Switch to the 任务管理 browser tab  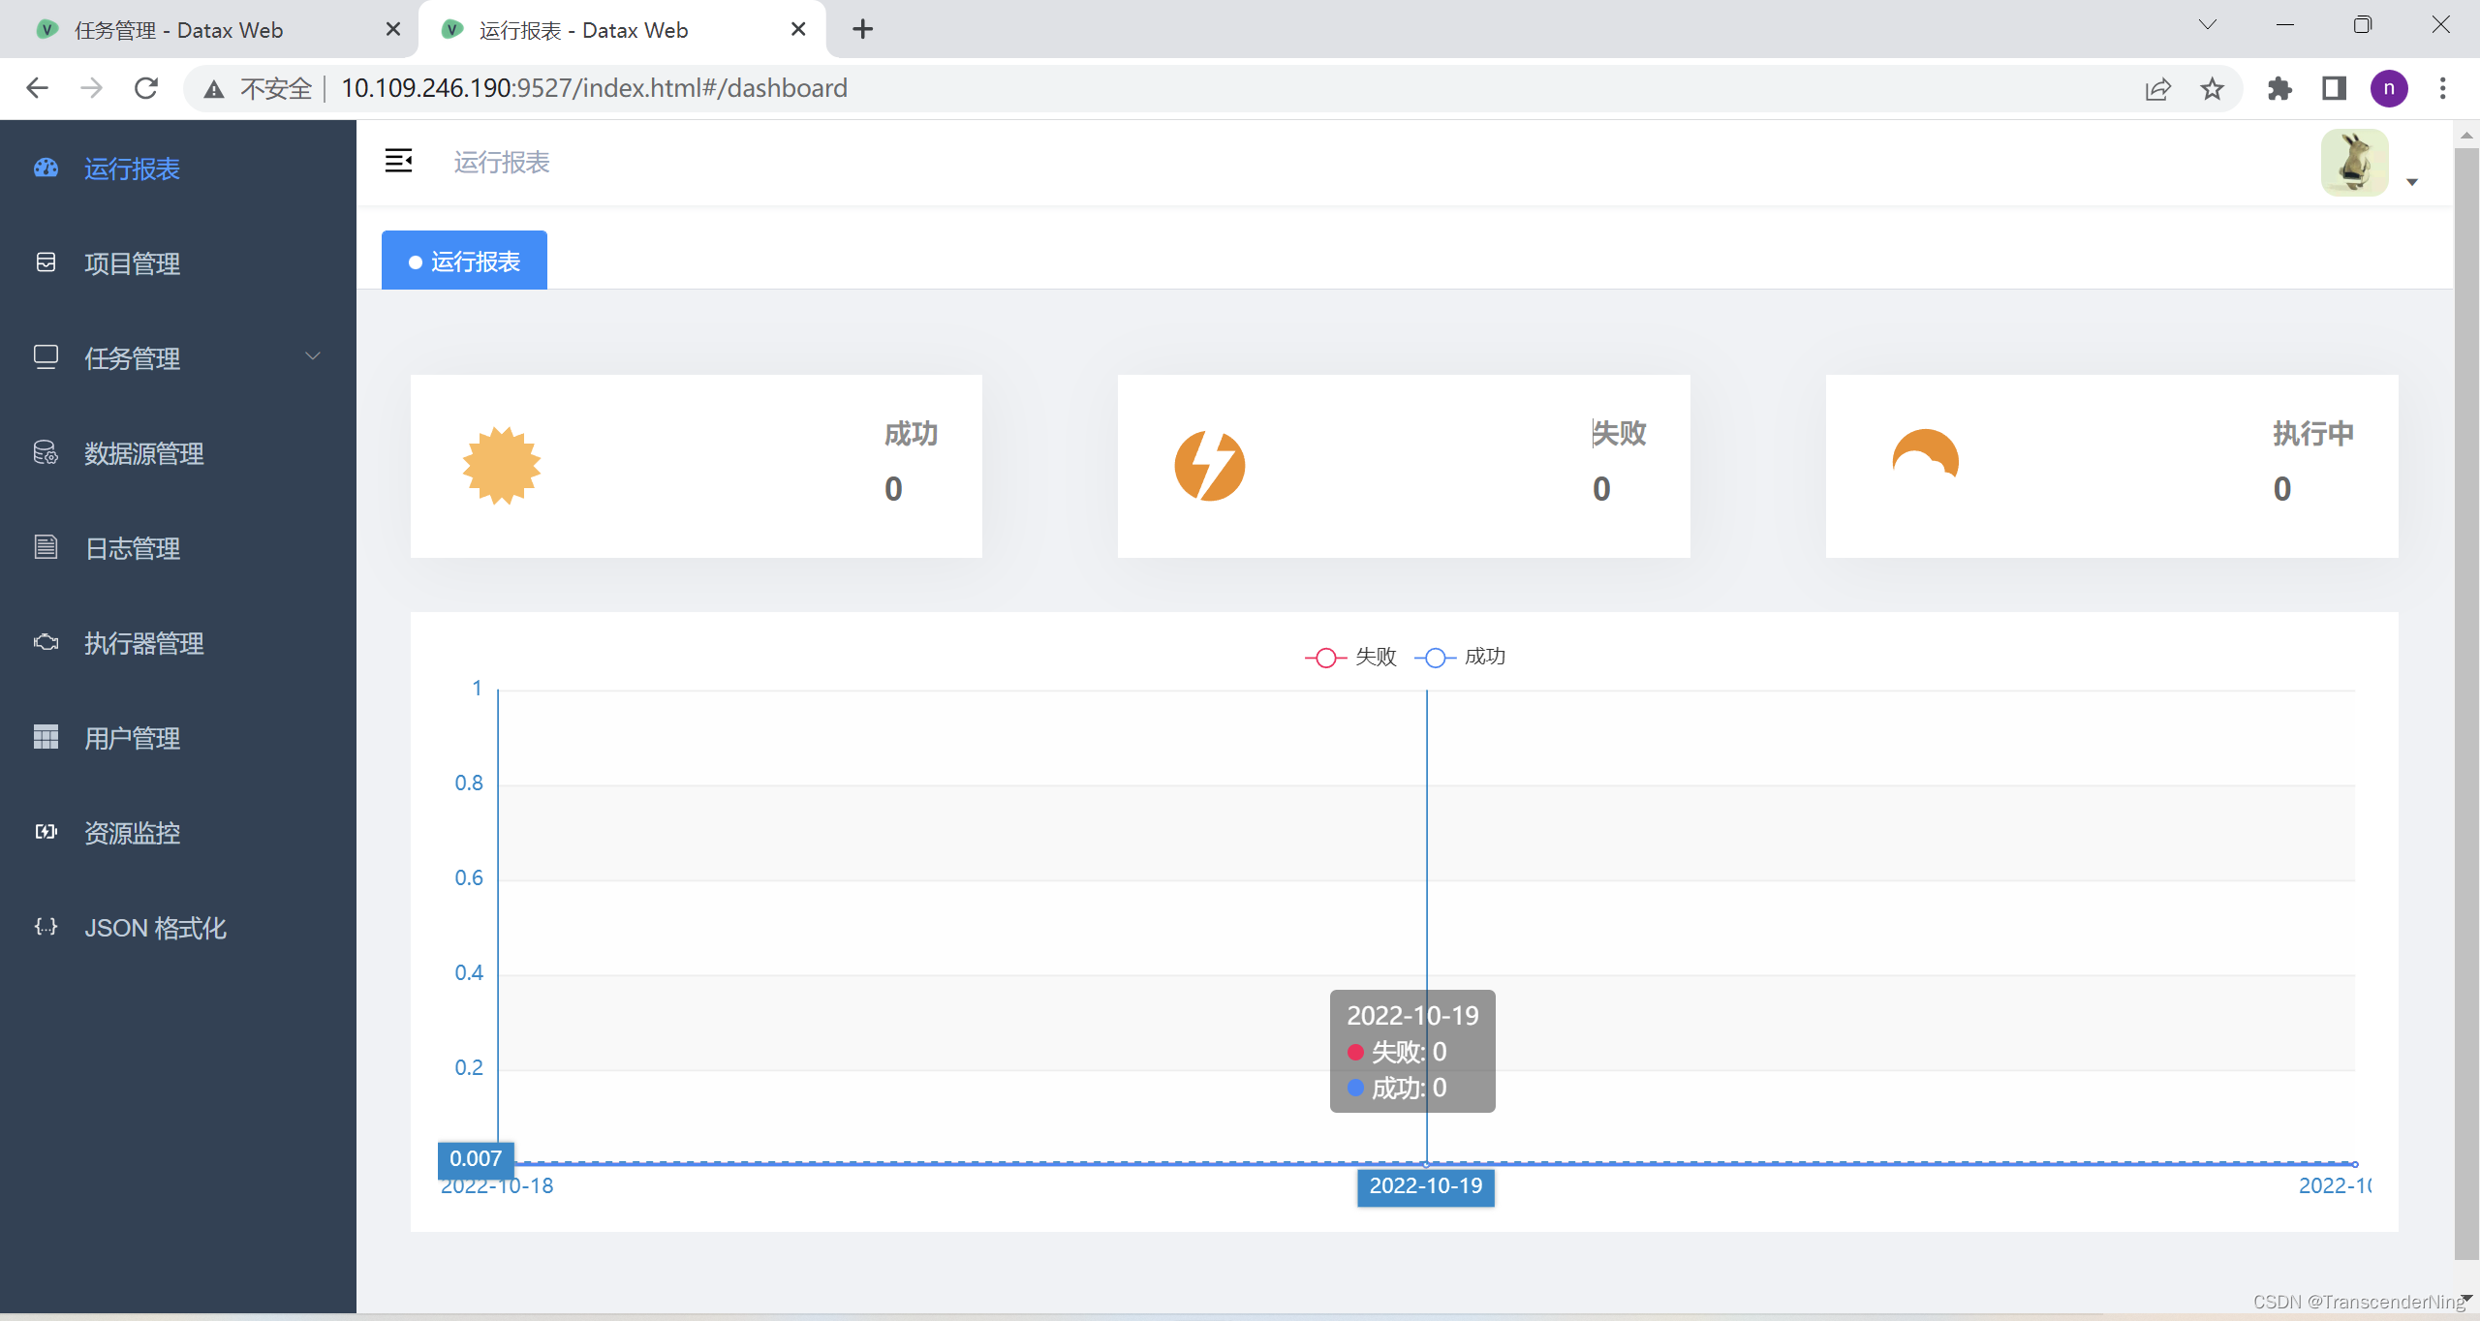coord(179,29)
